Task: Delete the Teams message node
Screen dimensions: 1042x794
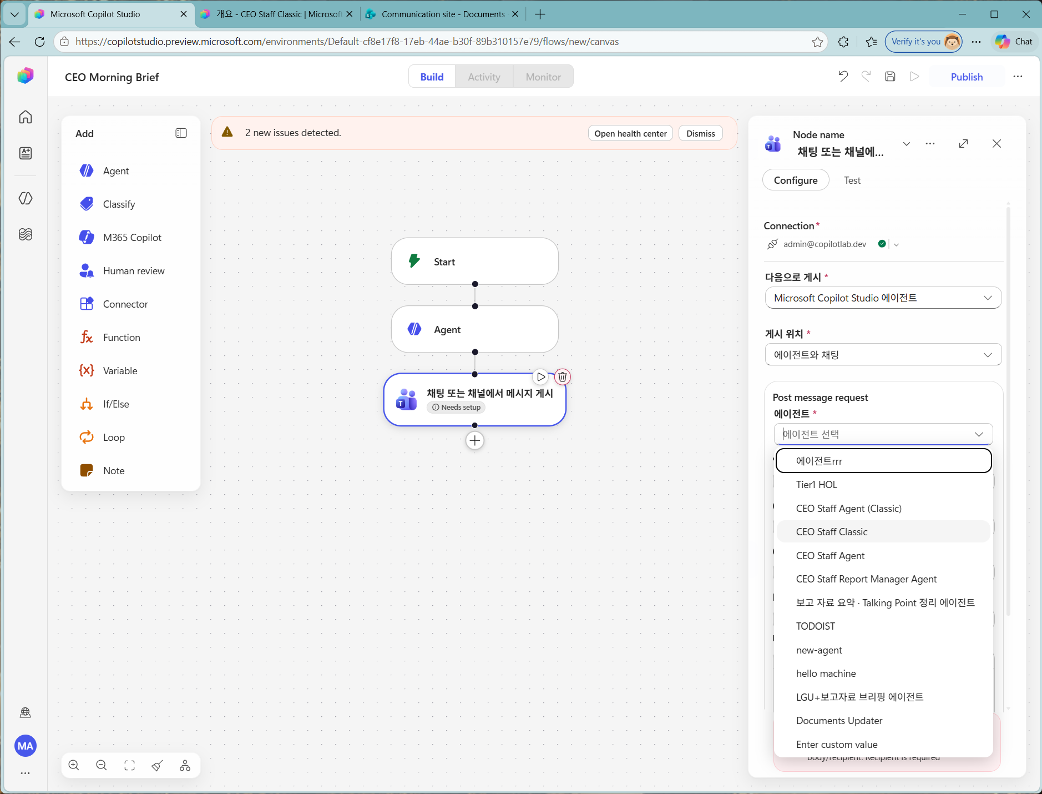Action: click(563, 377)
